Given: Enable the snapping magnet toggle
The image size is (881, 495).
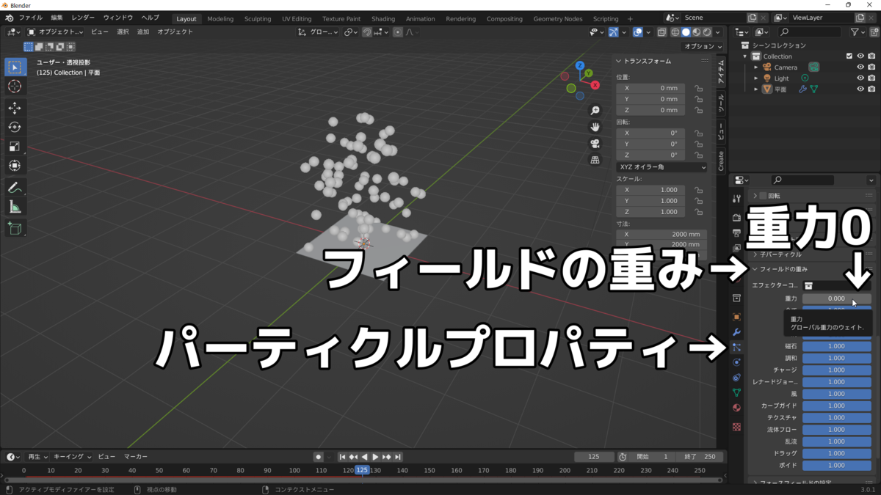Looking at the screenshot, I should click(367, 32).
